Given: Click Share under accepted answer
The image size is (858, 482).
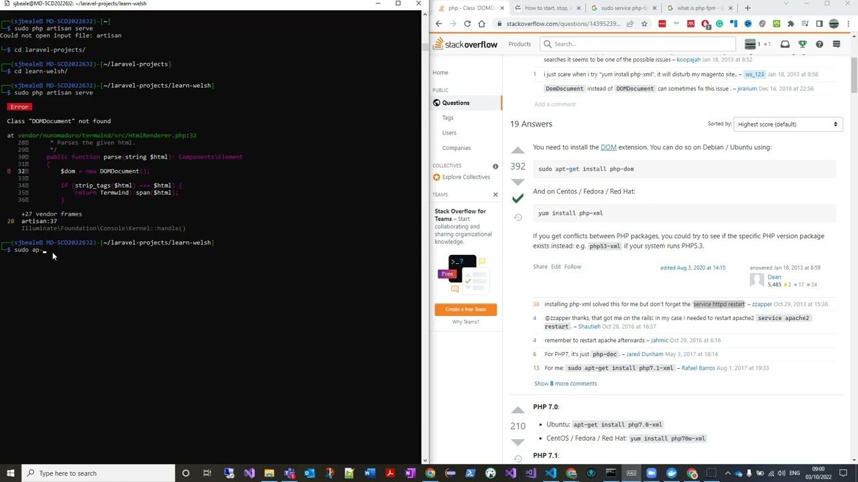Looking at the screenshot, I should point(540,266).
